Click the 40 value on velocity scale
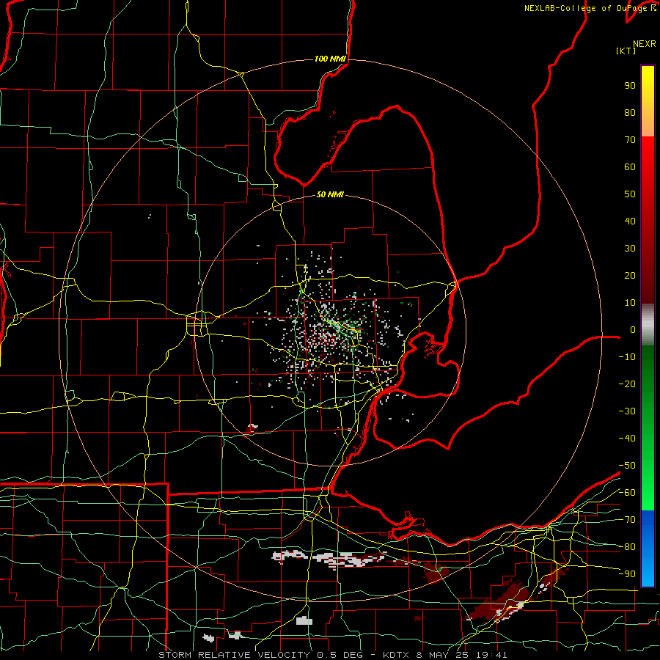 pos(630,221)
